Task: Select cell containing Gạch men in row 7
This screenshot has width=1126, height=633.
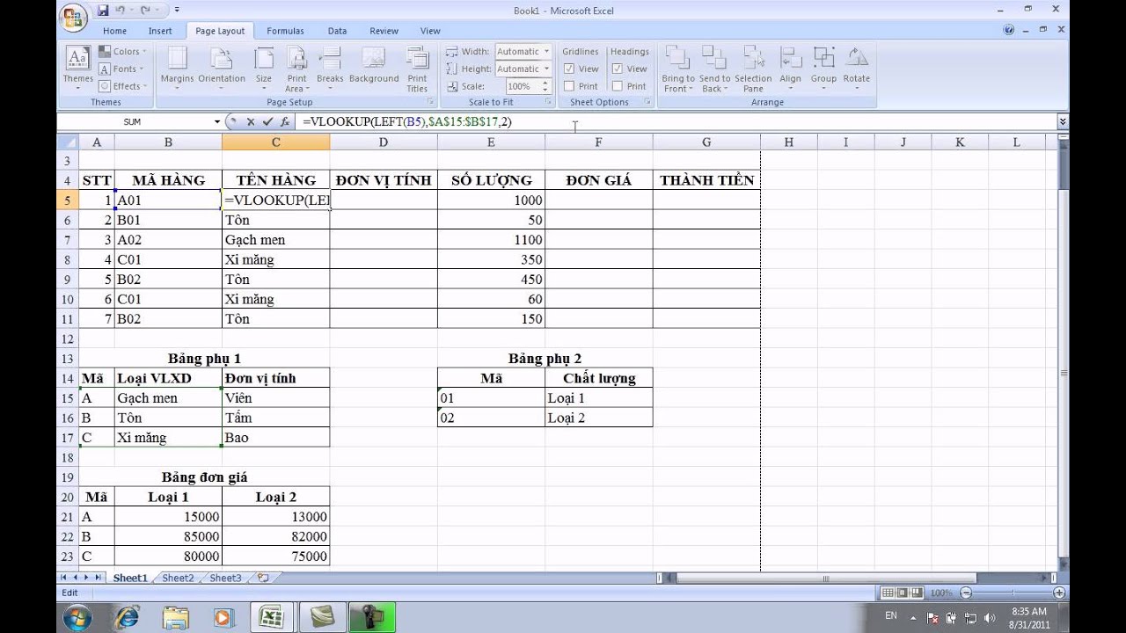Action: coord(276,239)
